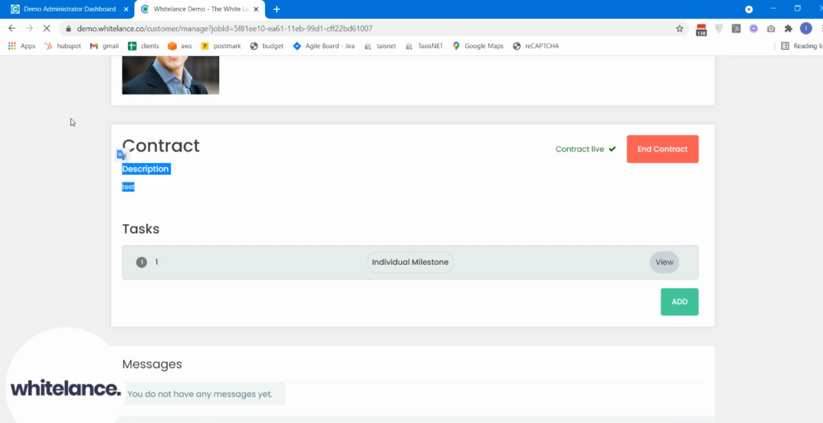
Task: Go to the next page with the forward arrow
Action: point(29,28)
